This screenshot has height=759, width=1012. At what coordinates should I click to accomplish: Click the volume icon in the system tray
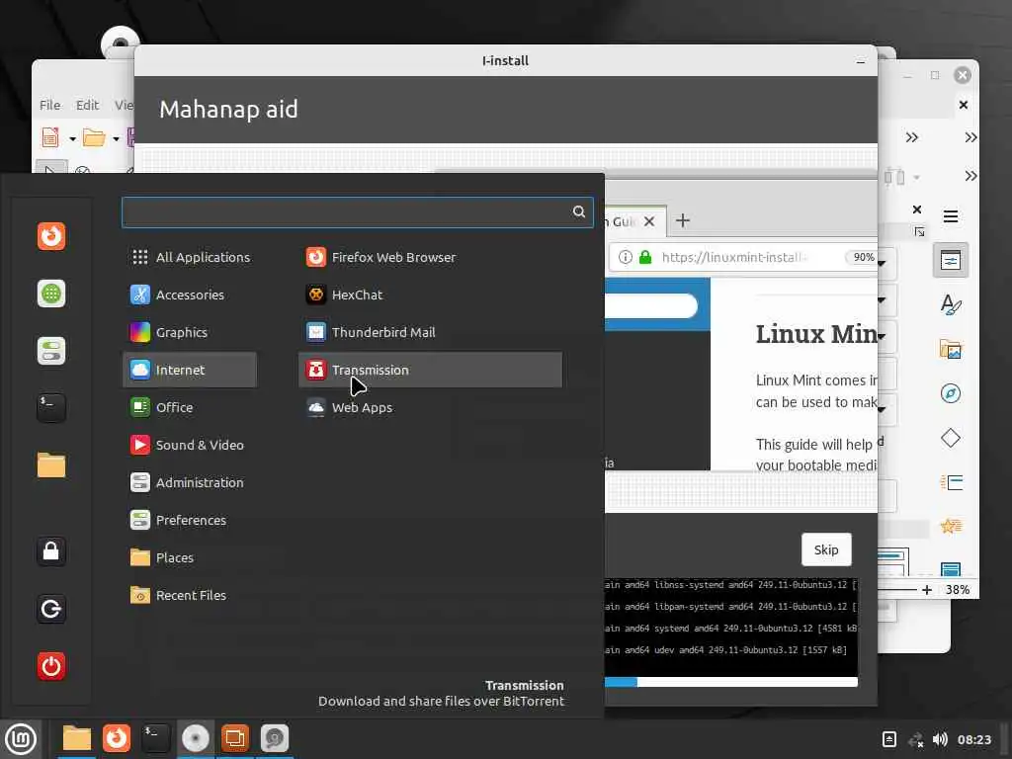(940, 739)
